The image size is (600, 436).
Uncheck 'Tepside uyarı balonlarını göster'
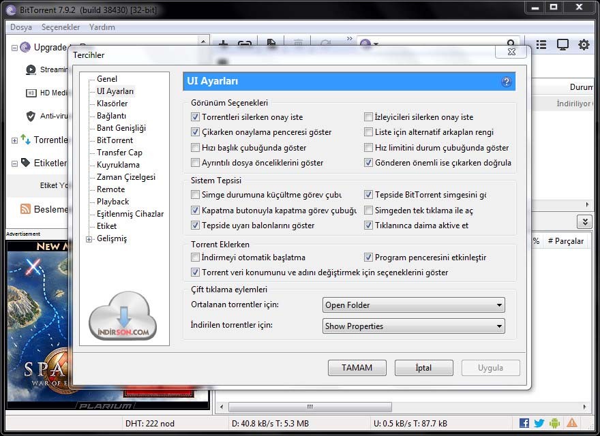(x=195, y=225)
